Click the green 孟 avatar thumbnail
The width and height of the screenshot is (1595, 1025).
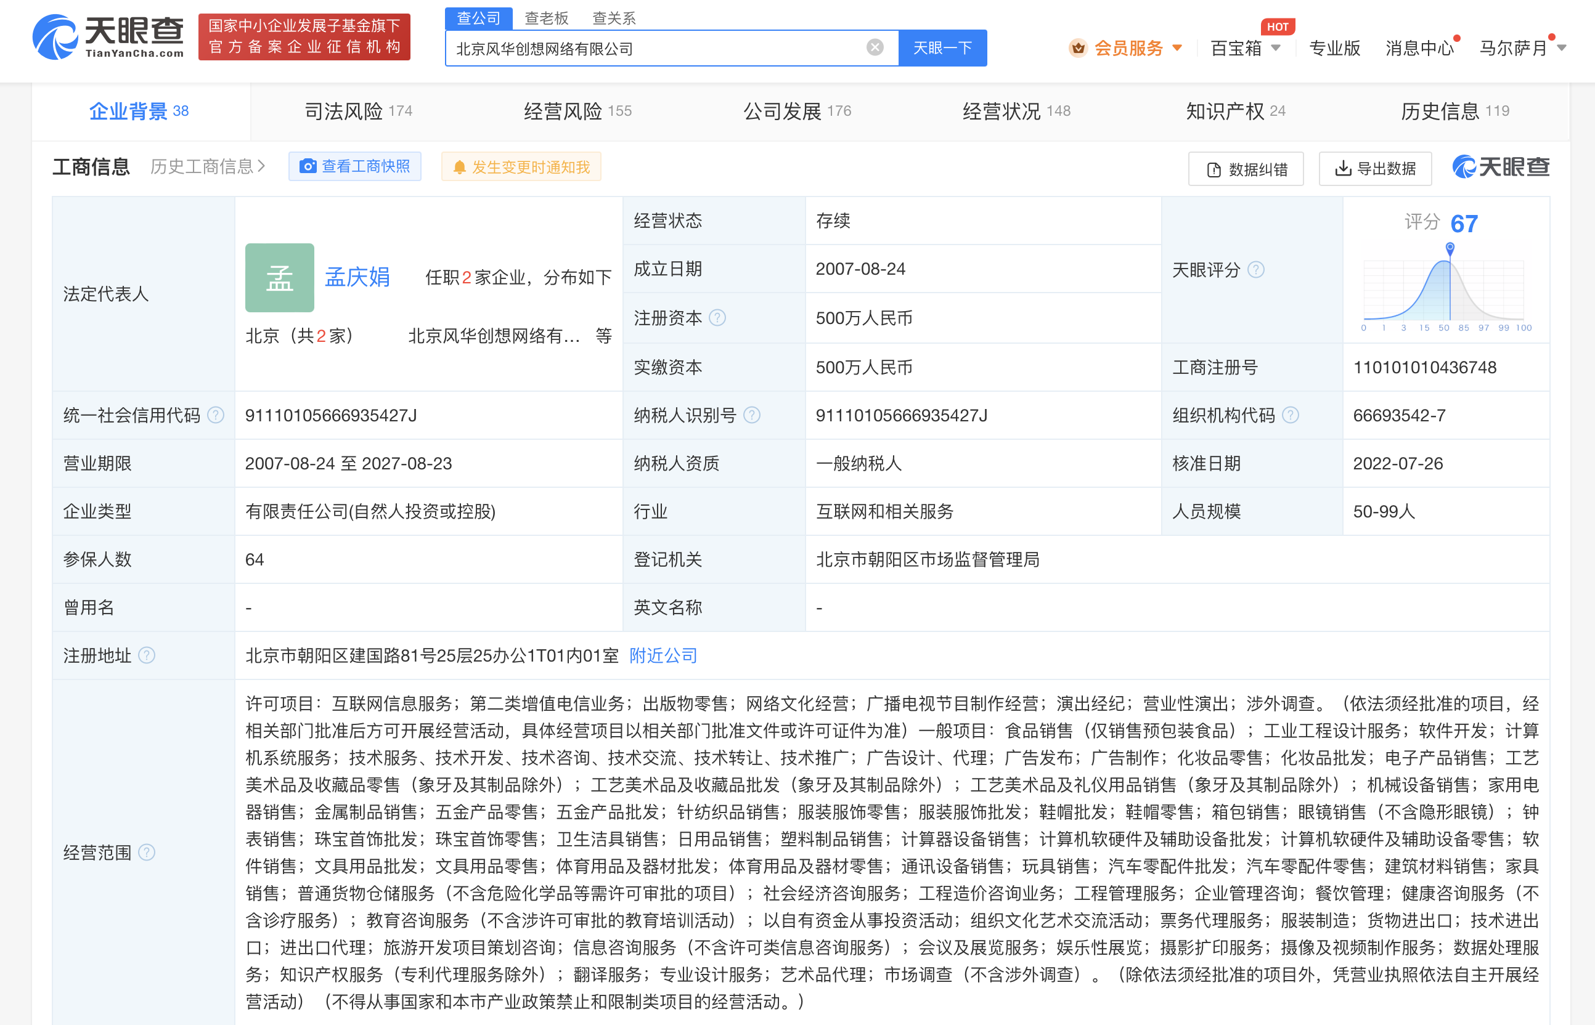(x=280, y=278)
